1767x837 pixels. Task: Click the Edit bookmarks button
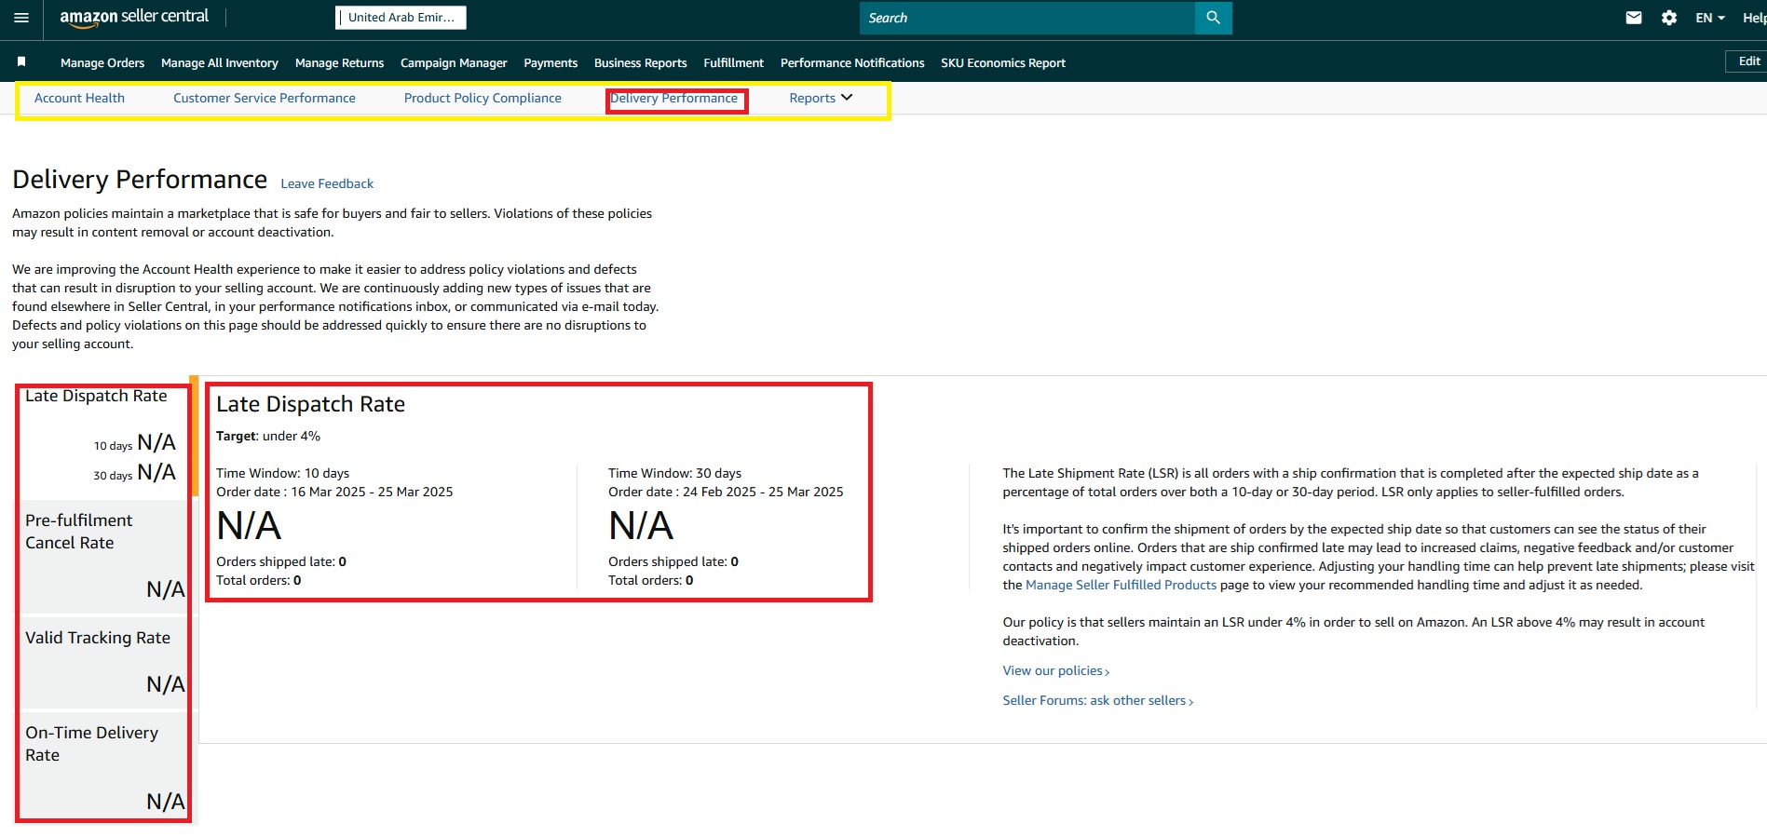point(1747,61)
